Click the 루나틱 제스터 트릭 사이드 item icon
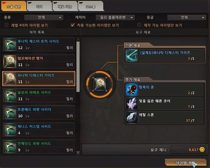Viewport: 210px width, 168px height. (x=10, y=44)
